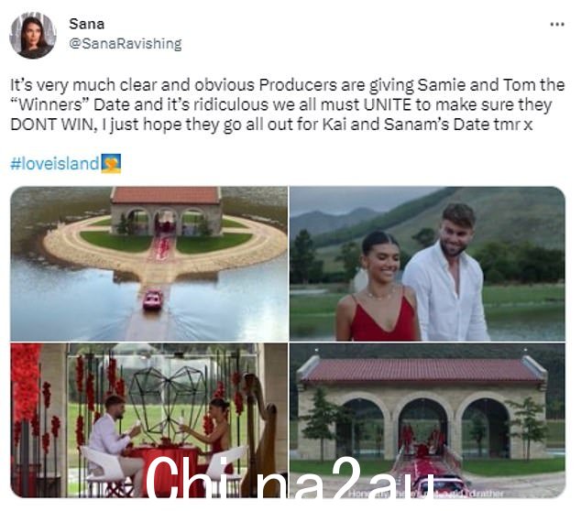Click the red-tiled roof in building photo
This screenshot has height=511, width=581.
[x=423, y=370]
